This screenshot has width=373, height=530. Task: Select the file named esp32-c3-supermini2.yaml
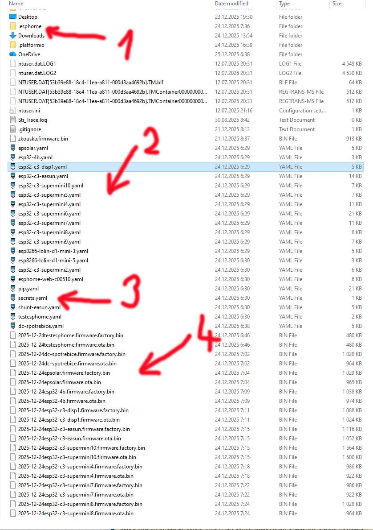coord(49,270)
